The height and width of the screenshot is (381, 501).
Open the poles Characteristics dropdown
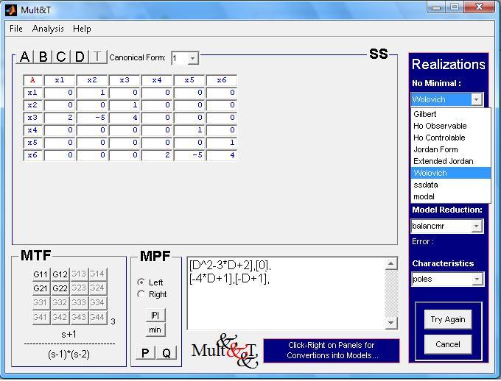point(477,279)
